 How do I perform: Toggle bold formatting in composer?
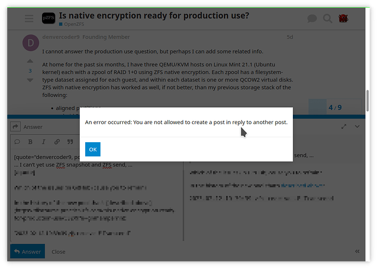pyautogui.click(x=30, y=142)
